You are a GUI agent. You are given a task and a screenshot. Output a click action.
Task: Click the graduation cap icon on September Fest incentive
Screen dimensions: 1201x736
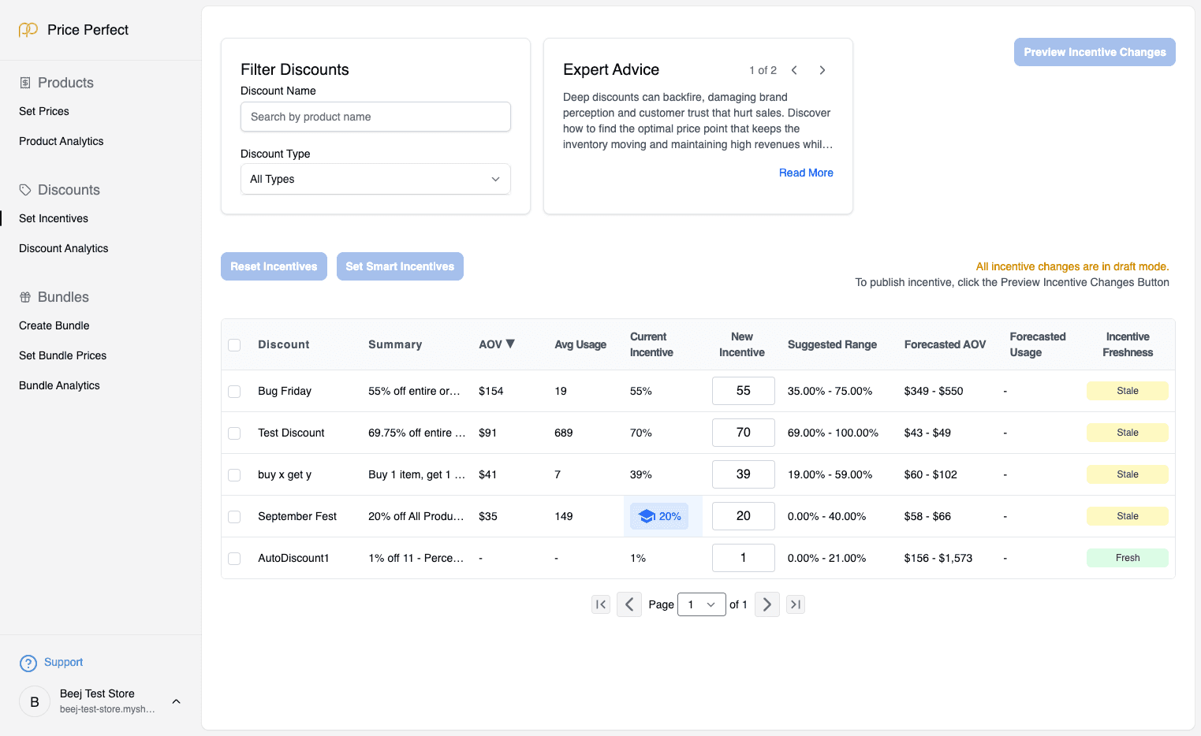click(648, 516)
